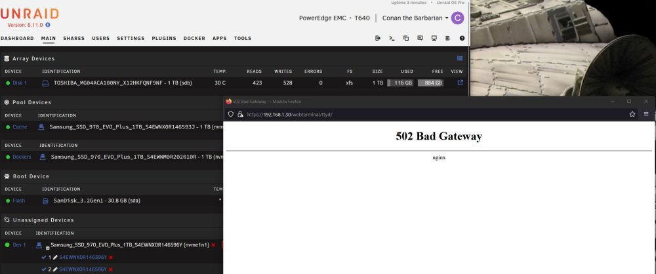
Task: Click green status dot for Dockers
Action: click(7, 157)
